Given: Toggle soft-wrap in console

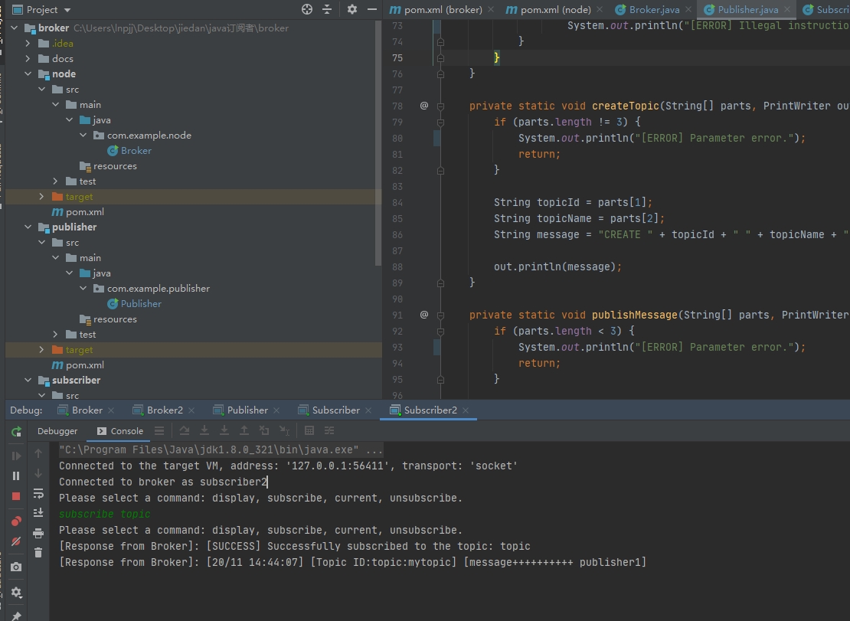Looking at the screenshot, I should (x=38, y=494).
